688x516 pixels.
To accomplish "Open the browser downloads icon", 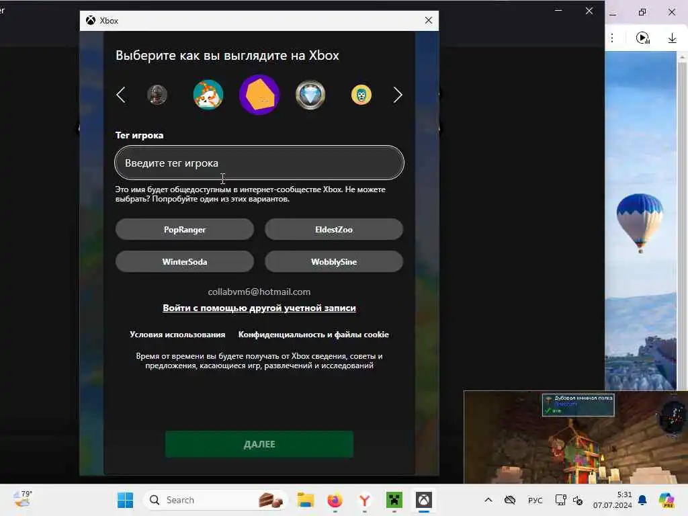I will (672, 38).
